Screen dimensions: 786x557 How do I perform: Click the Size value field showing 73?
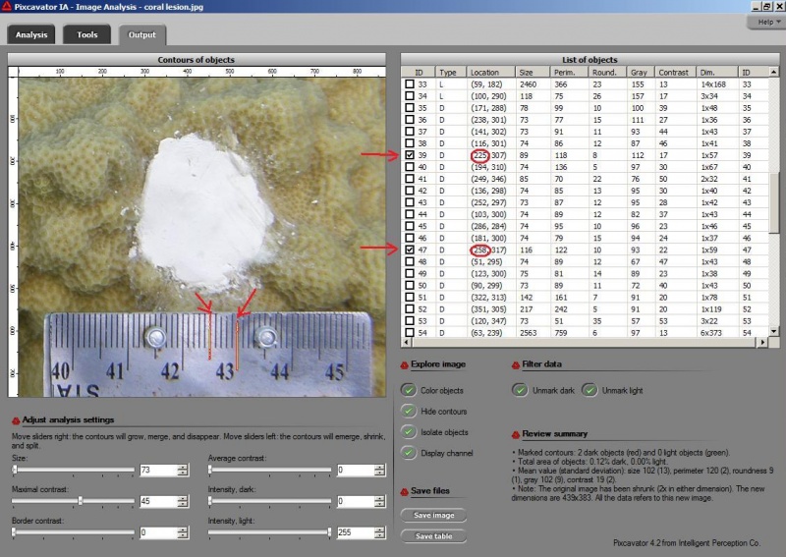pos(158,470)
